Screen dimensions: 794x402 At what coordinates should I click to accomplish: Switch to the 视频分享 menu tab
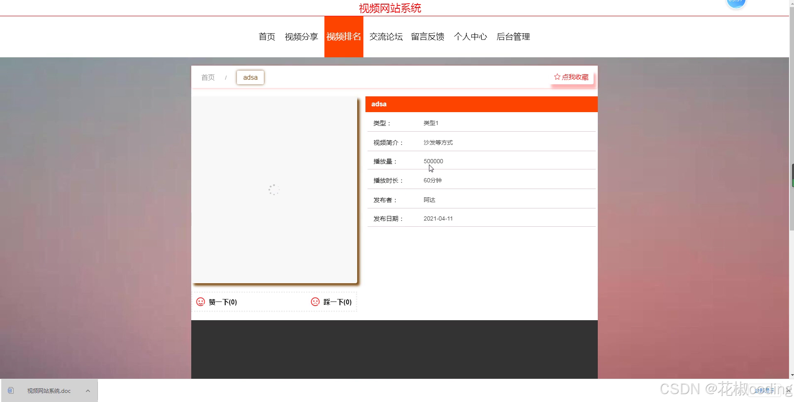pyautogui.click(x=301, y=37)
